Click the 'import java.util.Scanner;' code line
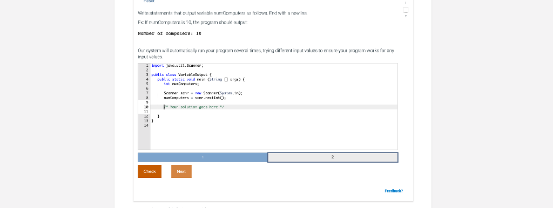 point(177,65)
